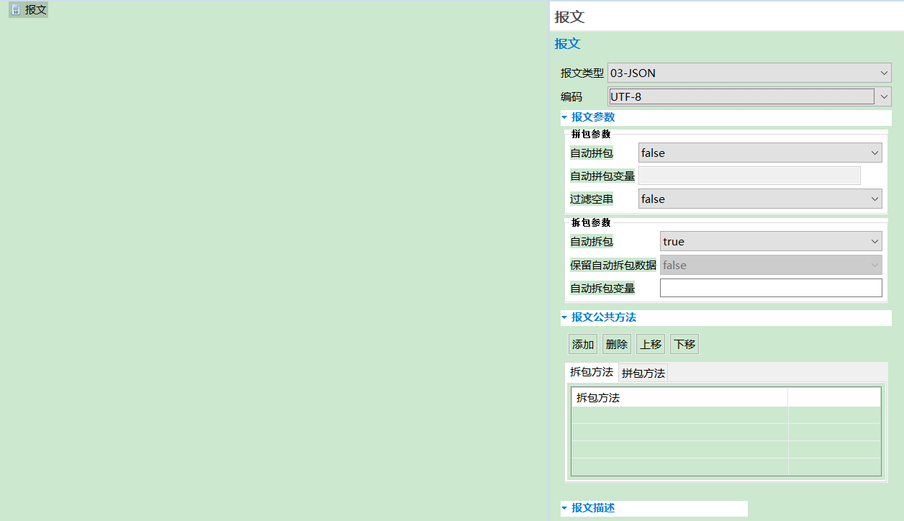This screenshot has height=521, width=904.
Task: Open the 自动拆包 dropdown set to true
Action: [x=874, y=241]
